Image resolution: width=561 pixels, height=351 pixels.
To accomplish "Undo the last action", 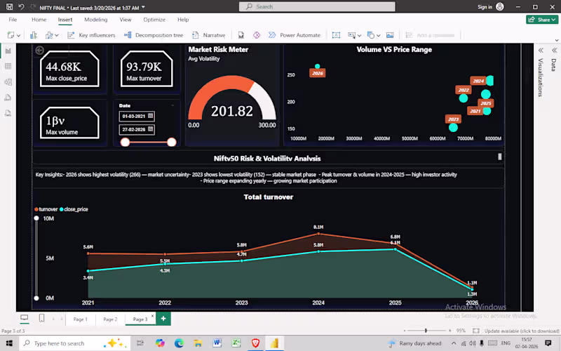I will point(21,7).
